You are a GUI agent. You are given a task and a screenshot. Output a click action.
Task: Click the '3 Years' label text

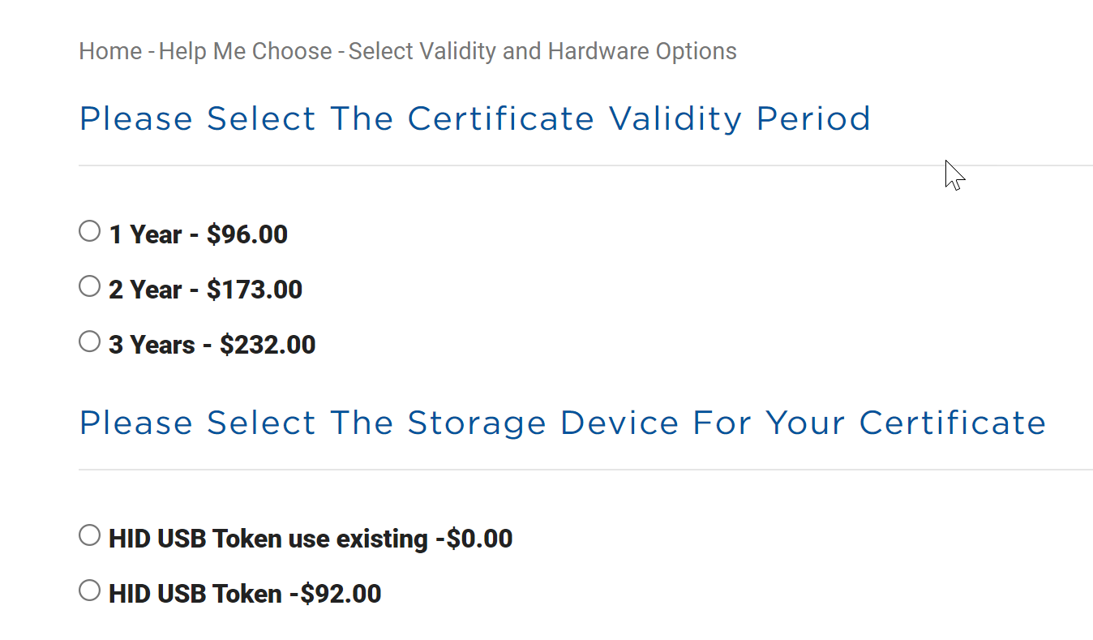coord(152,346)
